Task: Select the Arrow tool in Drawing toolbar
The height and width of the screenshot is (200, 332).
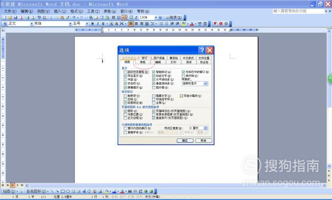Action: pyautogui.click(x=57, y=191)
